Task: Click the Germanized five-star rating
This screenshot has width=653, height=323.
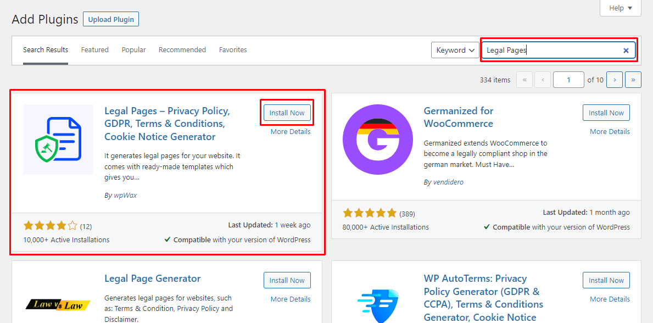Action: pos(370,213)
